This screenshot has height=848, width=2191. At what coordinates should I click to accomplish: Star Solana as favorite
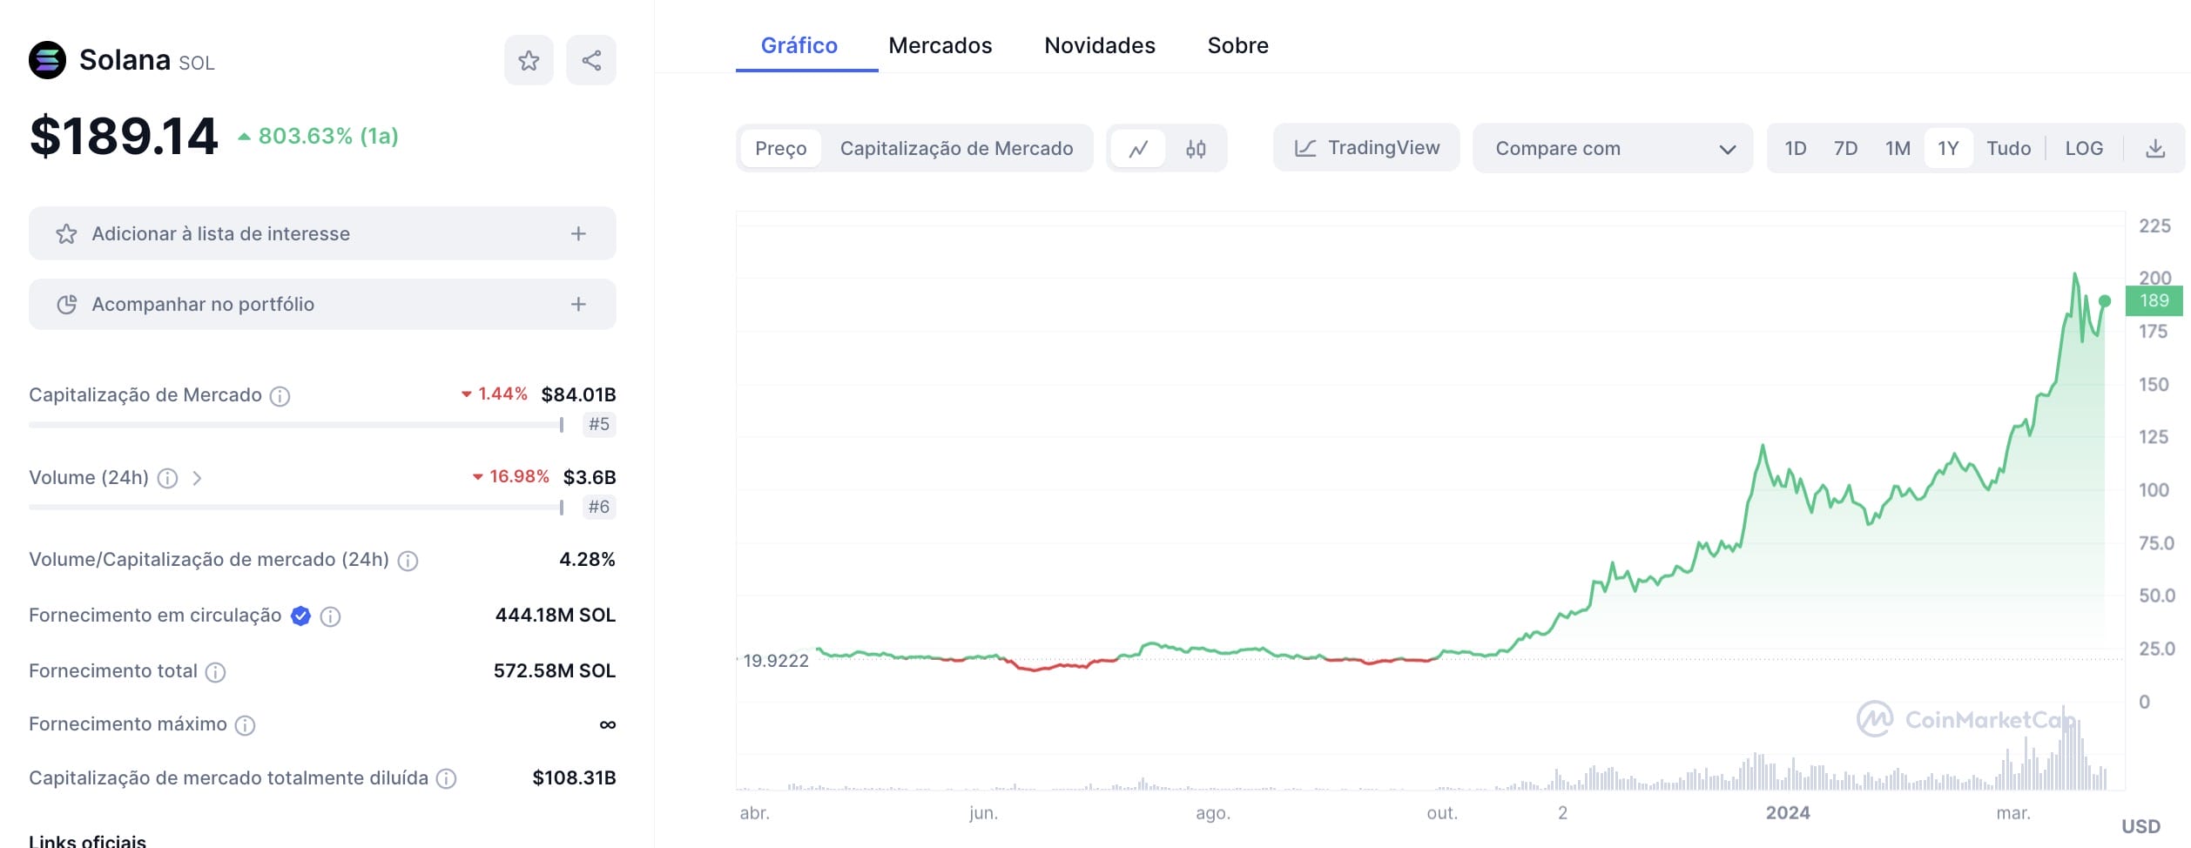coord(529,60)
